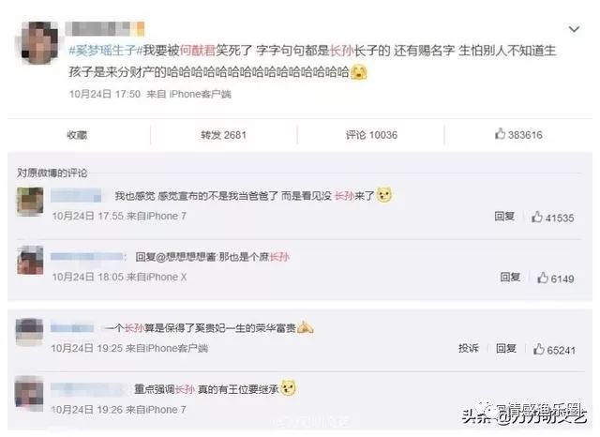Open avatar of the 19:26 commenter

pos(29,393)
